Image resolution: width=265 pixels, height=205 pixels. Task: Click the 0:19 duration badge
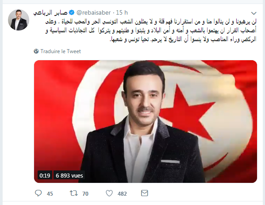tap(45, 176)
